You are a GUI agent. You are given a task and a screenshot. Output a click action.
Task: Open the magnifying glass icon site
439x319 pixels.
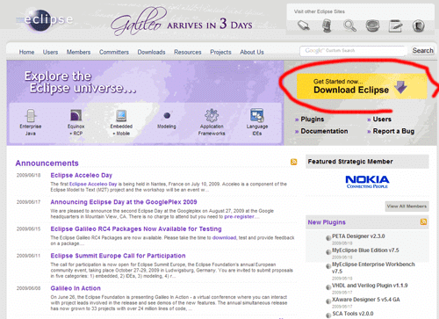349,25
